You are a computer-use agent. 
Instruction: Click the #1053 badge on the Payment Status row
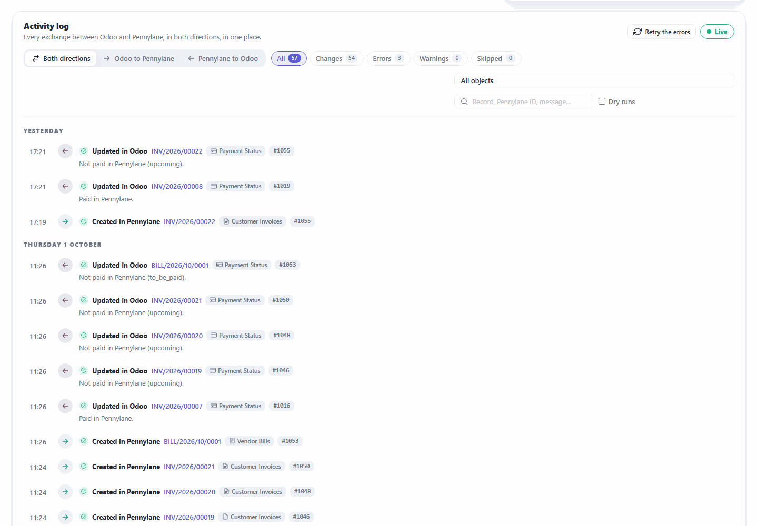tap(287, 265)
